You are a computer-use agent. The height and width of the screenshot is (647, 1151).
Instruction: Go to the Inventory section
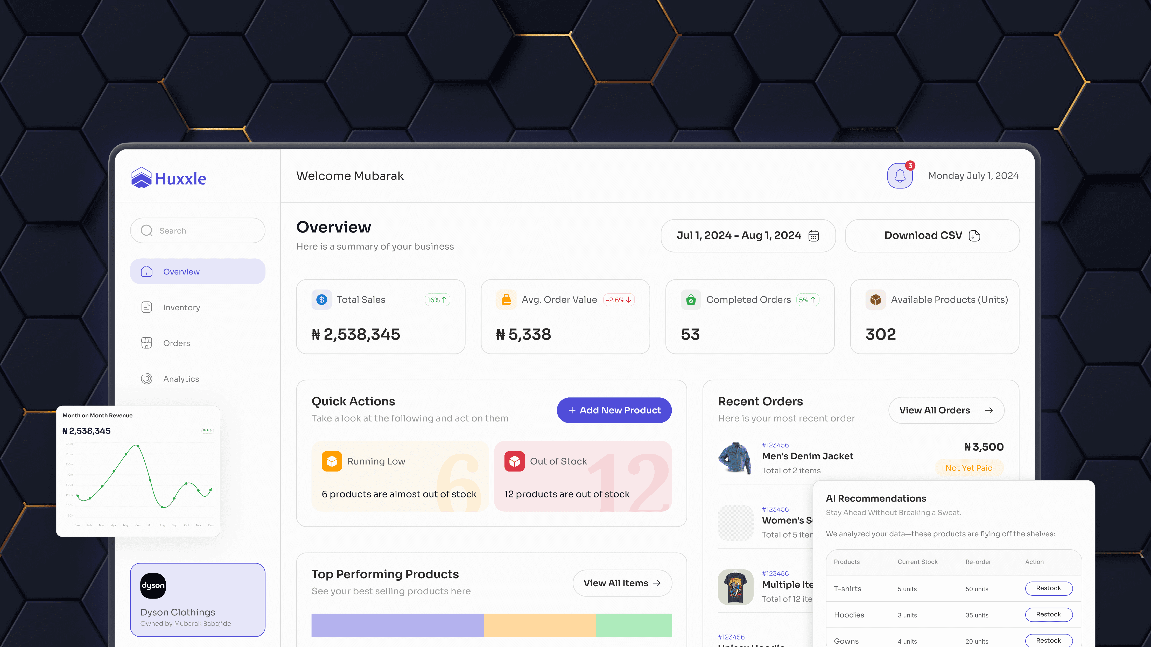coord(198,307)
